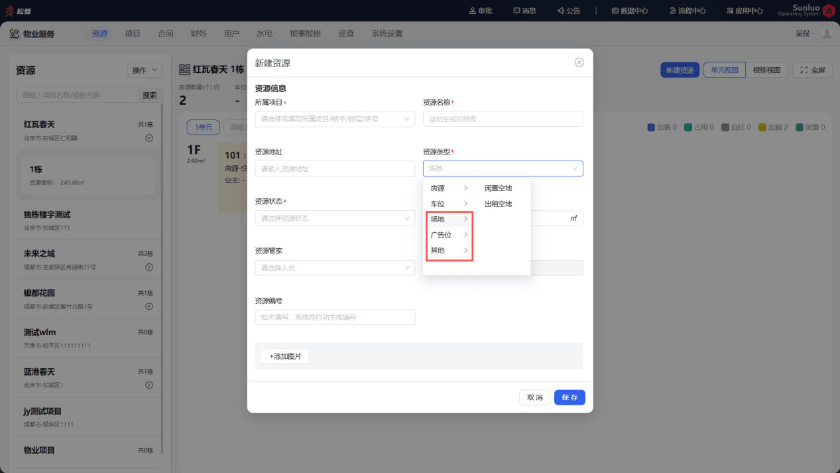Click the +添加图片 button
The image size is (840, 473).
click(x=285, y=356)
